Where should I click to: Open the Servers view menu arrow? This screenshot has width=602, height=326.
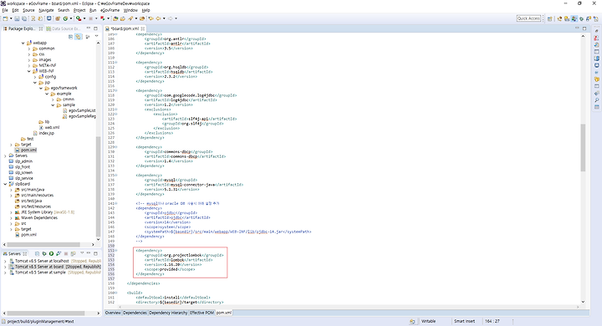click(x=82, y=253)
